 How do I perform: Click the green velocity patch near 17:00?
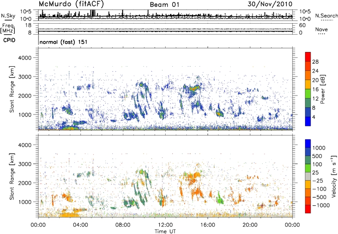[220, 199]
